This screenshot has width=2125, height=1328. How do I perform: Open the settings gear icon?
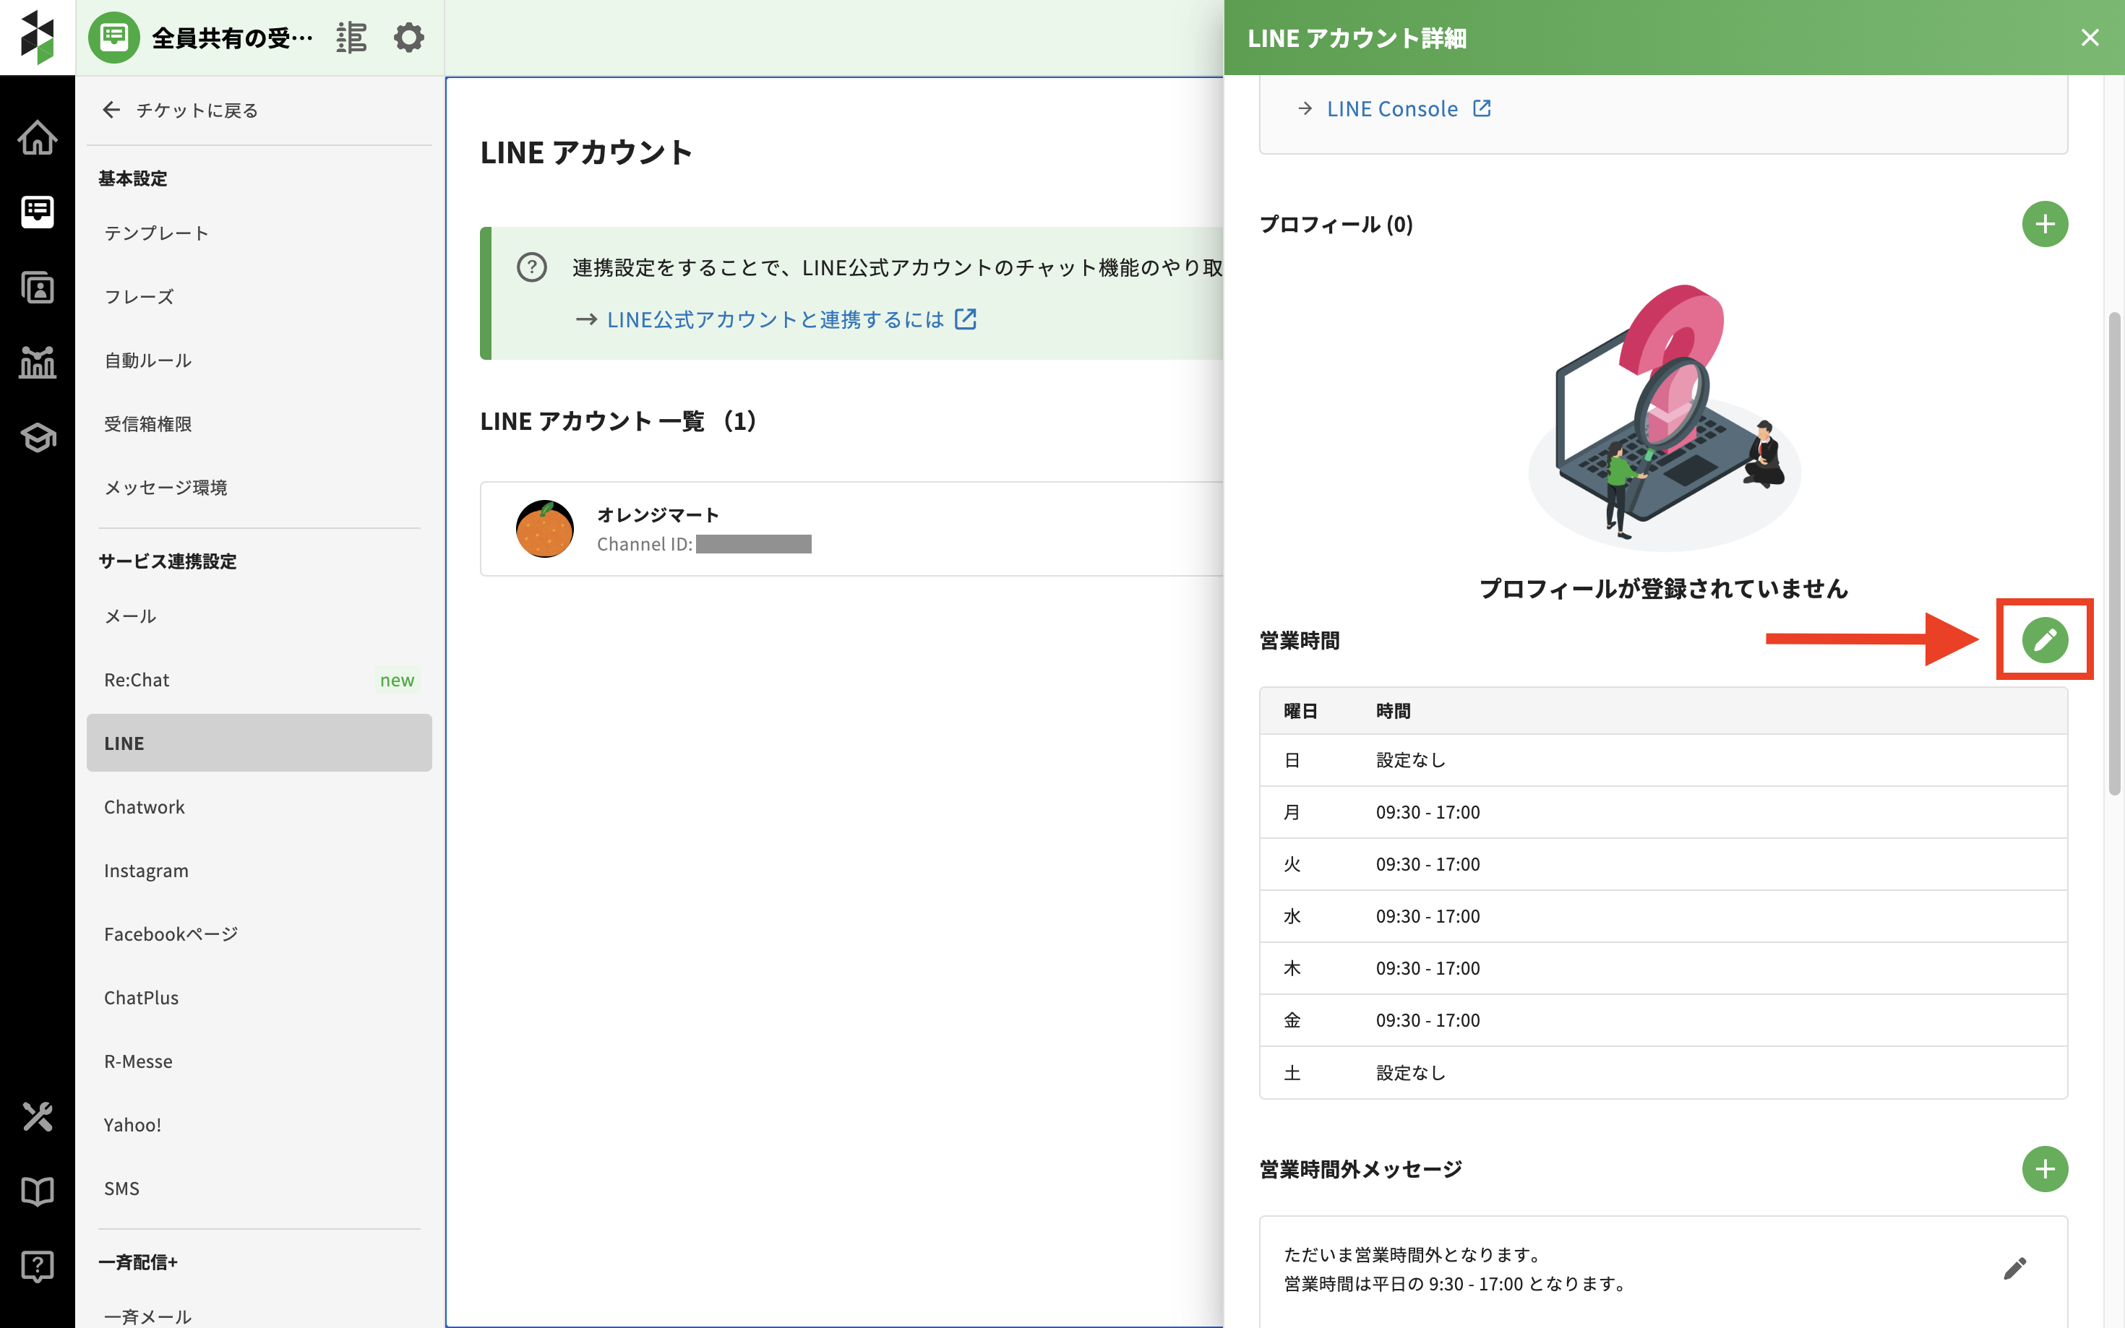tap(408, 38)
